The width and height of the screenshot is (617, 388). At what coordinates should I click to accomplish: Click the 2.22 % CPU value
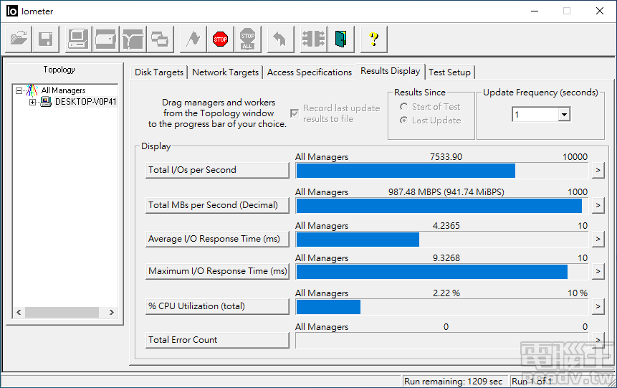click(446, 293)
